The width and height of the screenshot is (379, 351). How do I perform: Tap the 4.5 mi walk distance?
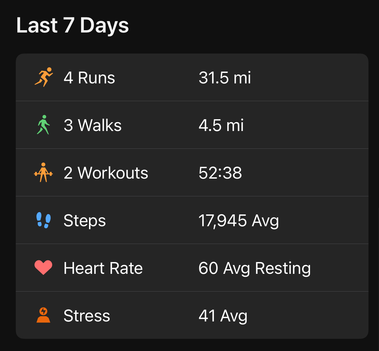click(221, 125)
